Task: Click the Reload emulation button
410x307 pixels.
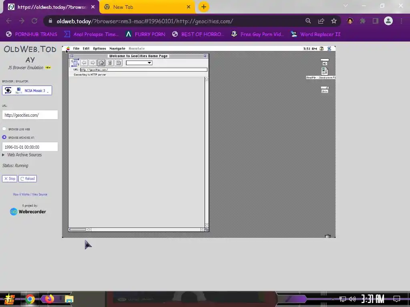Action: click(x=28, y=179)
